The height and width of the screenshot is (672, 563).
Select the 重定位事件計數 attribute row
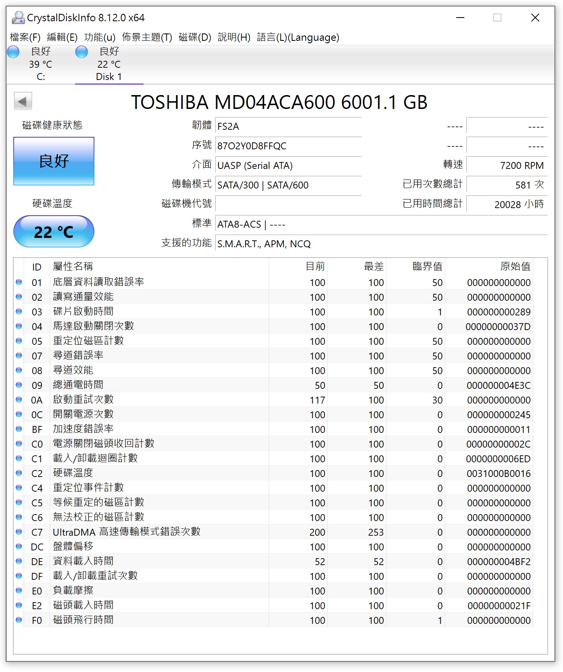[x=274, y=488]
